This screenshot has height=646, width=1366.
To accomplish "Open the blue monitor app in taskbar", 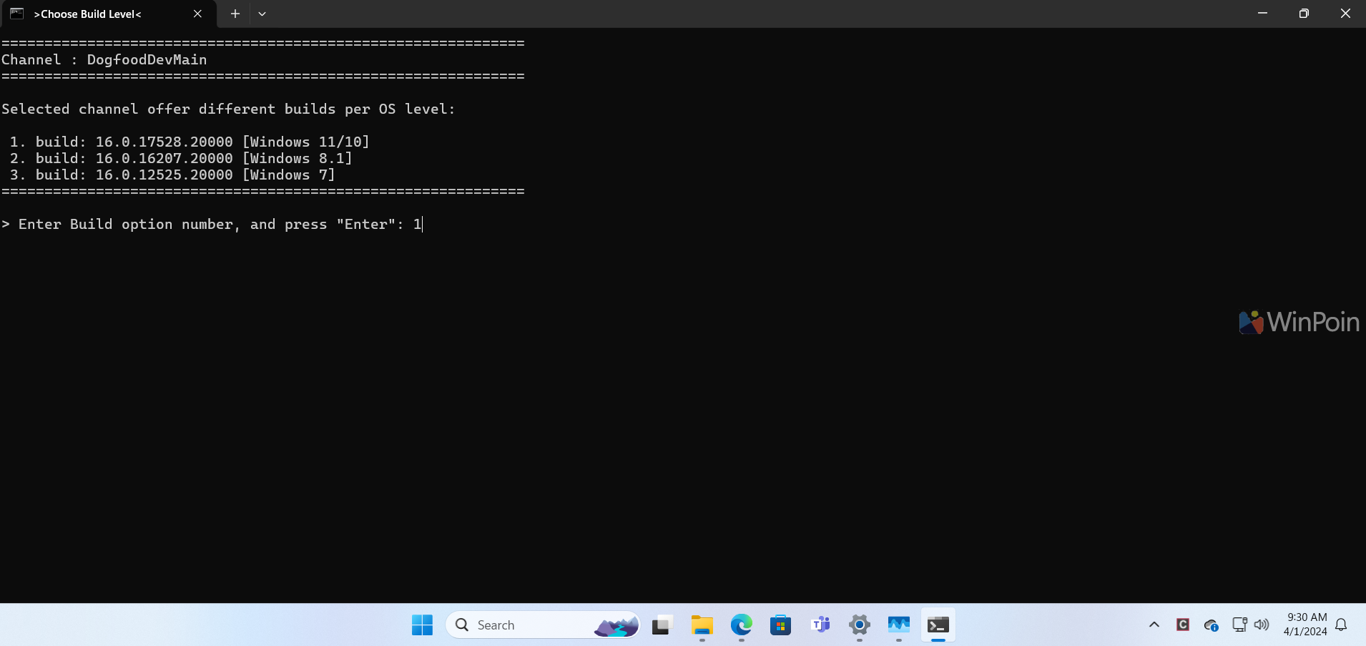I will pos(899,625).
